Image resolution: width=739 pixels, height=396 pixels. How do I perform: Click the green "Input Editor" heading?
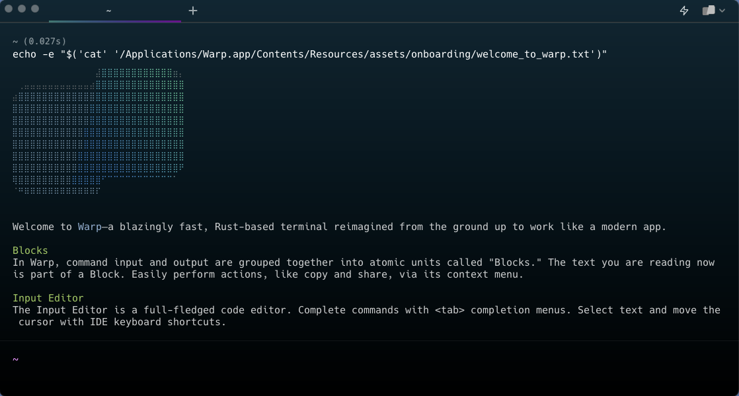48,298
